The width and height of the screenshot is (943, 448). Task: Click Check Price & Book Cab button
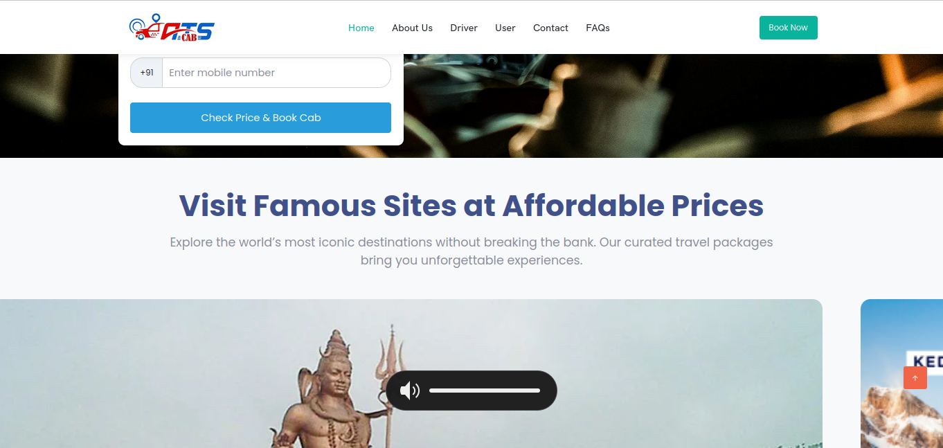260,118
